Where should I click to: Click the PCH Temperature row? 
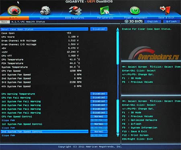tap(41, 63)
